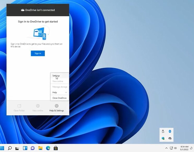Click the volume speaker icon
This screenshot has width=194, height=152.
pyautogui.click(x=175, y=148)
